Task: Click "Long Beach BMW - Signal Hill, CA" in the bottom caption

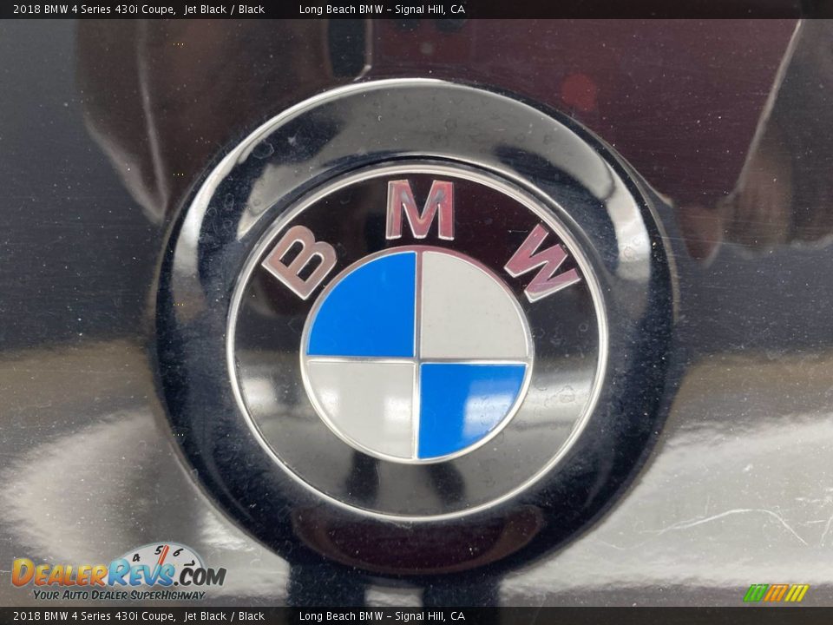Action: pyautogui.click(x=382, y=616)
